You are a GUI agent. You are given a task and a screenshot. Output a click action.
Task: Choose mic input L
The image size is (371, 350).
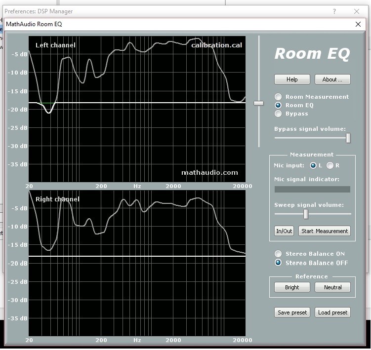(x=313, y=165)
